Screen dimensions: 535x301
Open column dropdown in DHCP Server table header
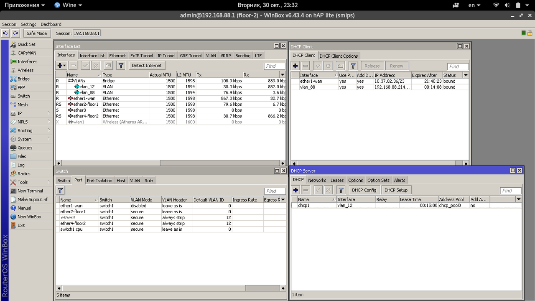(x=518, y=199)
